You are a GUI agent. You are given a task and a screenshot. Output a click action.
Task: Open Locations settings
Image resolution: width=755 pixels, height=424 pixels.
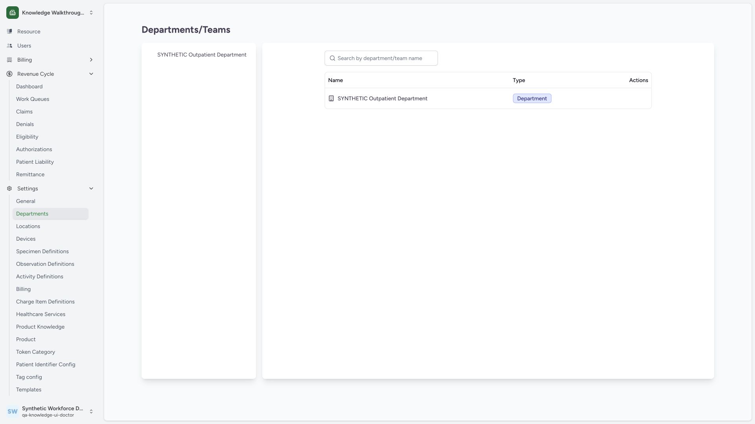[28, 226]
